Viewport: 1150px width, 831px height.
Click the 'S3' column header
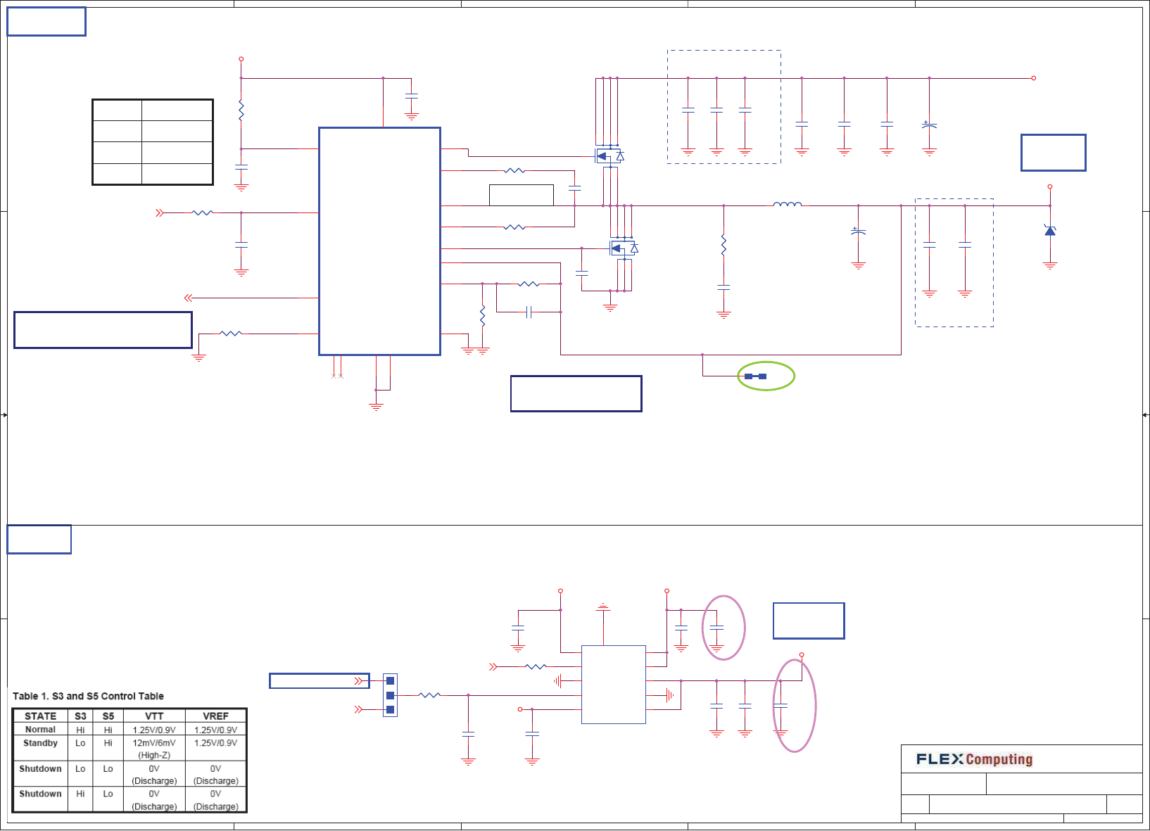80,716
